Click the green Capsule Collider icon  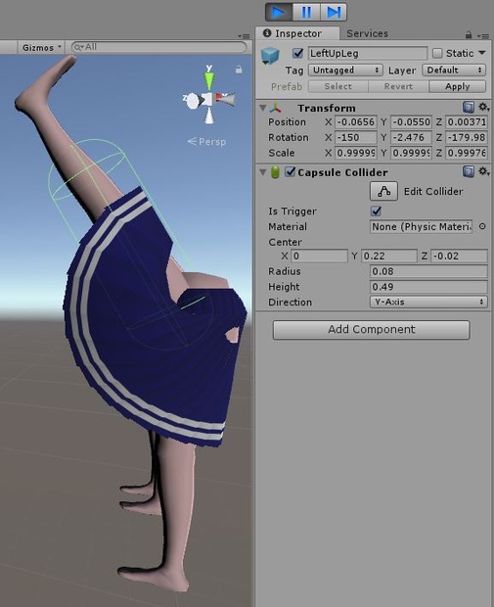coord(275,172)
